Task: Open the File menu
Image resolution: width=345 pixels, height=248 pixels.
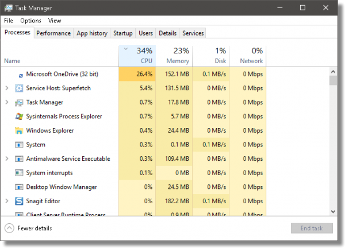Action: [x=9, y=21]
